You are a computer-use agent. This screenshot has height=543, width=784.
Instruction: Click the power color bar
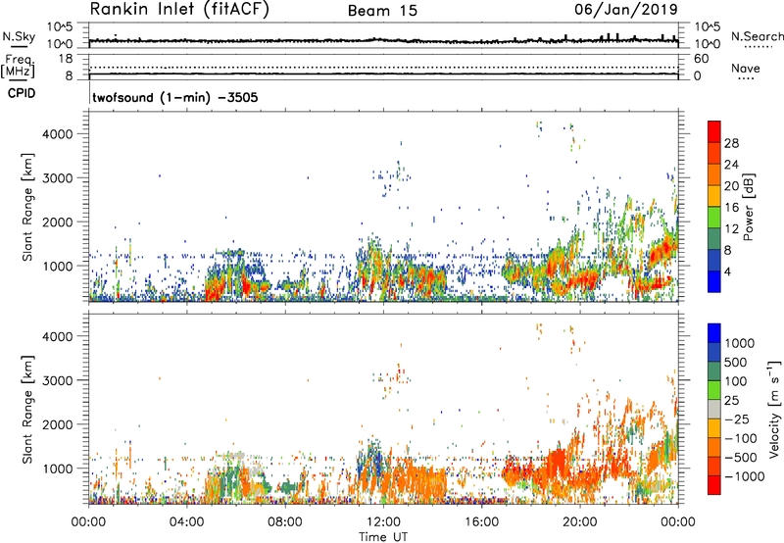click(714, 207)
